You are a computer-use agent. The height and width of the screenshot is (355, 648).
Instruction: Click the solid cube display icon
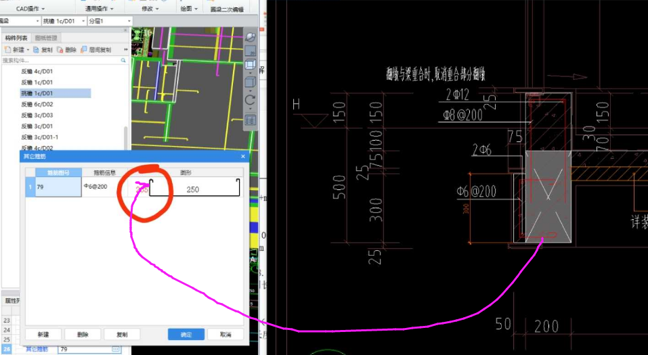click(250, 82)
